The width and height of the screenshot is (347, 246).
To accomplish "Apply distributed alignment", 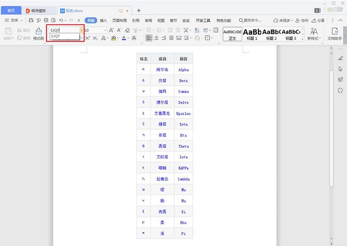I will [179, 38].
